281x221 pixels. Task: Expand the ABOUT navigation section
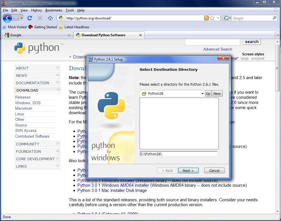[x=37, y=68]
